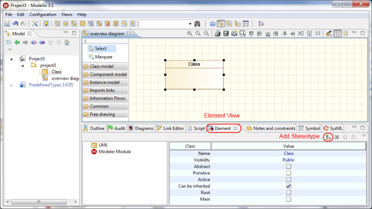Click the home icon in Model panel
The height and width of the screenshot is (209, 372).
tap(67, 42)
